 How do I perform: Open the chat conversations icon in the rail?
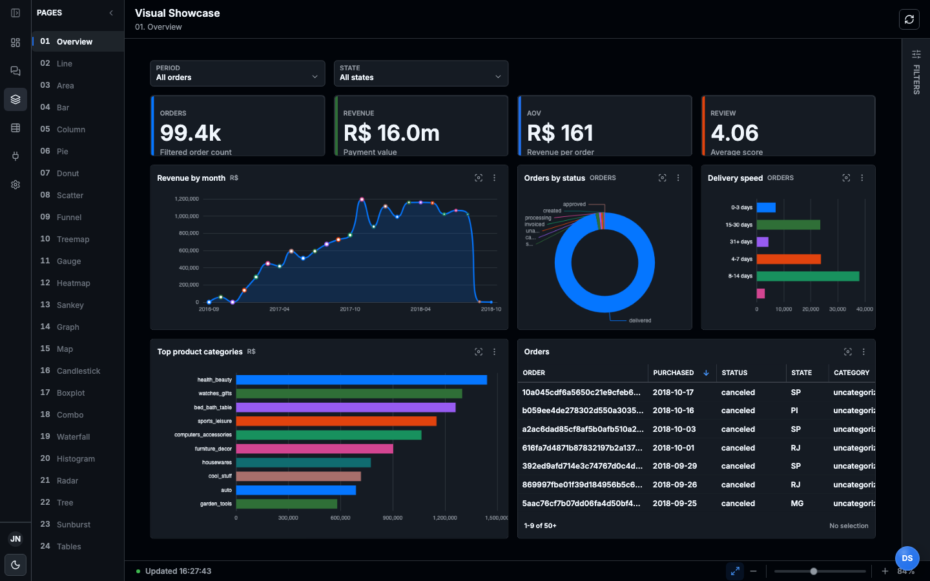point(15,71)
